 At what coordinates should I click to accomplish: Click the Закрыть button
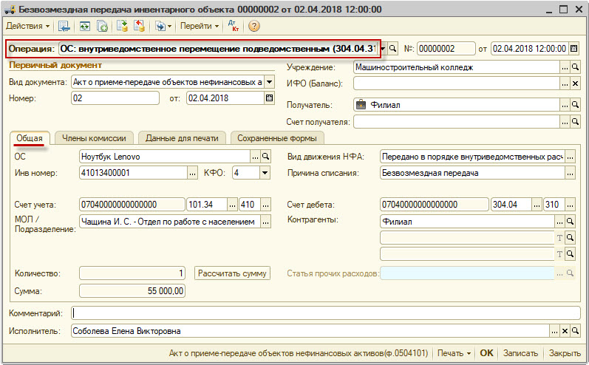[x=565, y=353]
